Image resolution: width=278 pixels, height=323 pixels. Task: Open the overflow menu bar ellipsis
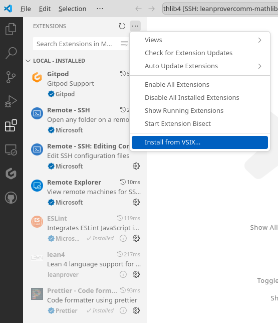(x=100, y=9)
